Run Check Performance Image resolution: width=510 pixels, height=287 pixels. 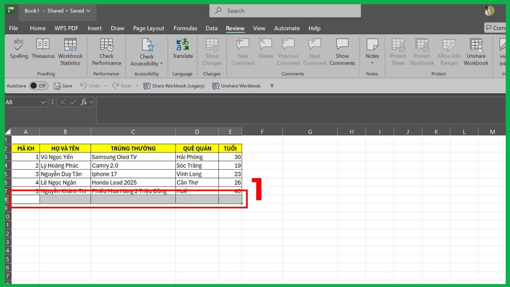[106, 51]
